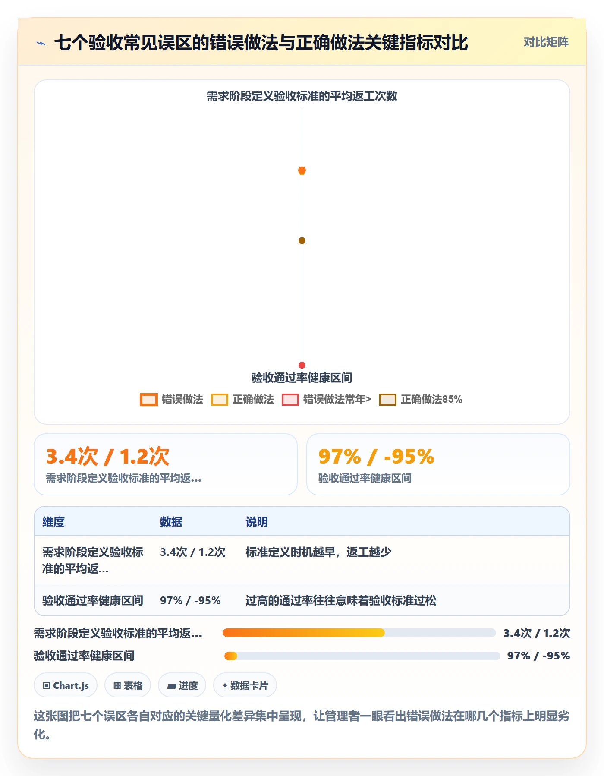Click the 说明 column header
The height and width of the screenshot is (776, 604).
click(257, 522)
